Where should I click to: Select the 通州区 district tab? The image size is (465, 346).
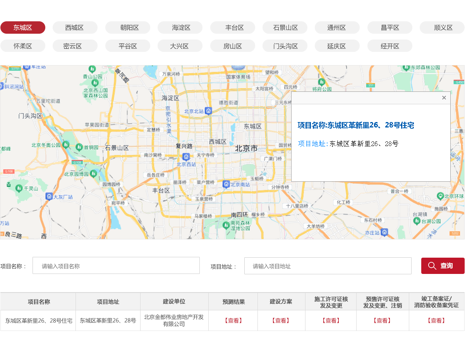pyautogui.click(x=337, y=28)
